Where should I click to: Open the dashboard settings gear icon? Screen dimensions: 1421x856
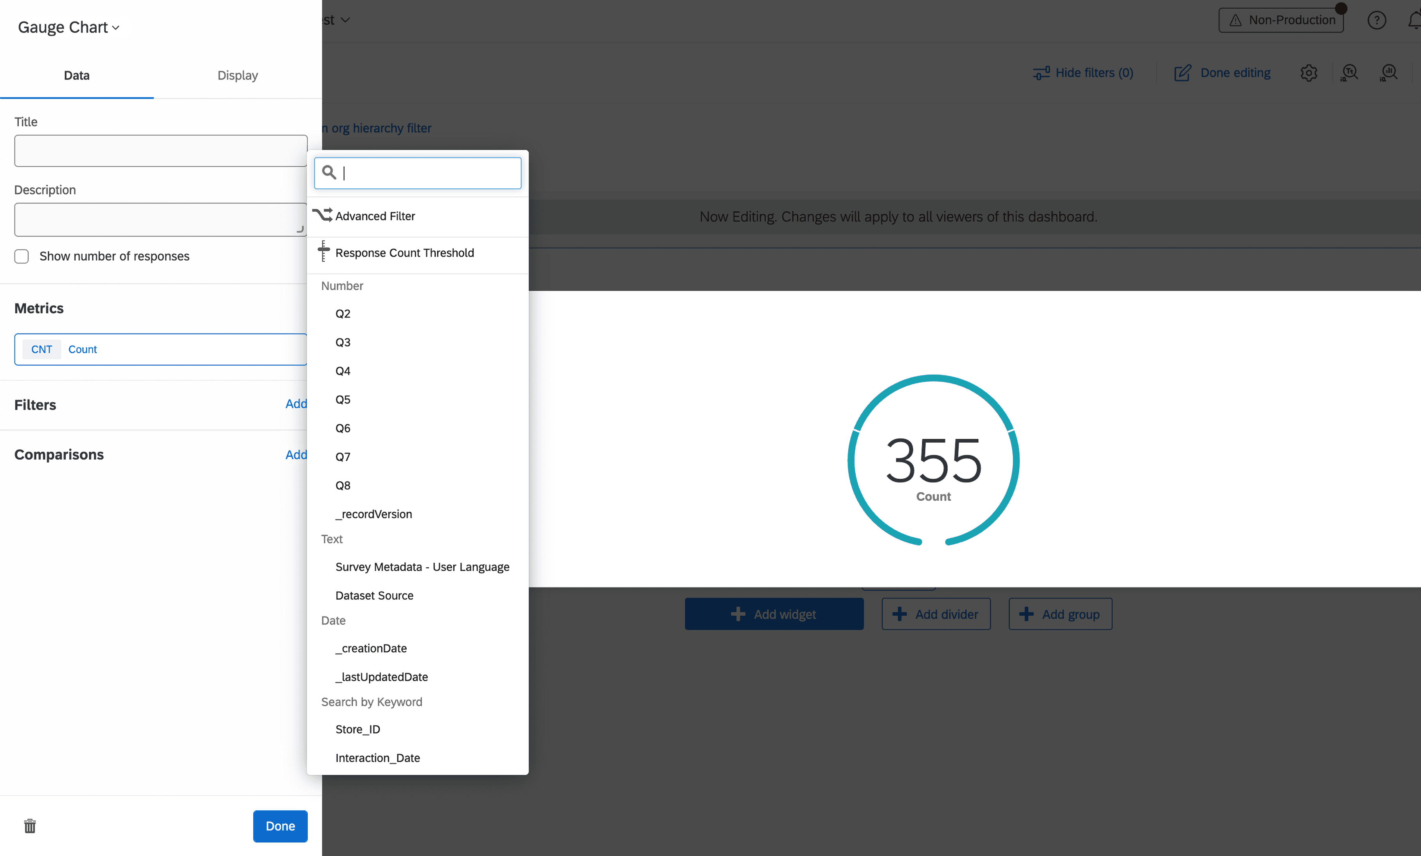(1309, 73)
